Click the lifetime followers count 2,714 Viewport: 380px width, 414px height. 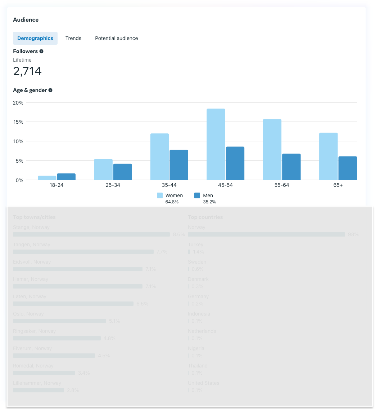27,71
